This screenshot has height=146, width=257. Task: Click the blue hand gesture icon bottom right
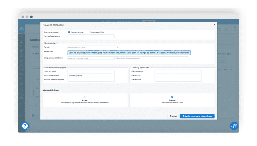(x=234, y=126)
